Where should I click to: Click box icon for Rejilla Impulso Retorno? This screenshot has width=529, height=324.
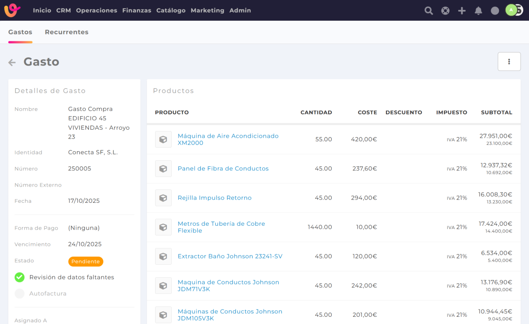[x=163, y=198]
